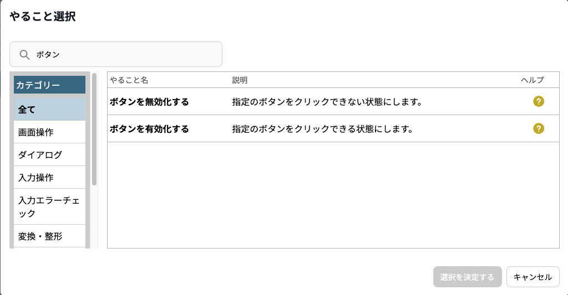Dismiss the dialog with キャンセル

[x=533, y=277]
